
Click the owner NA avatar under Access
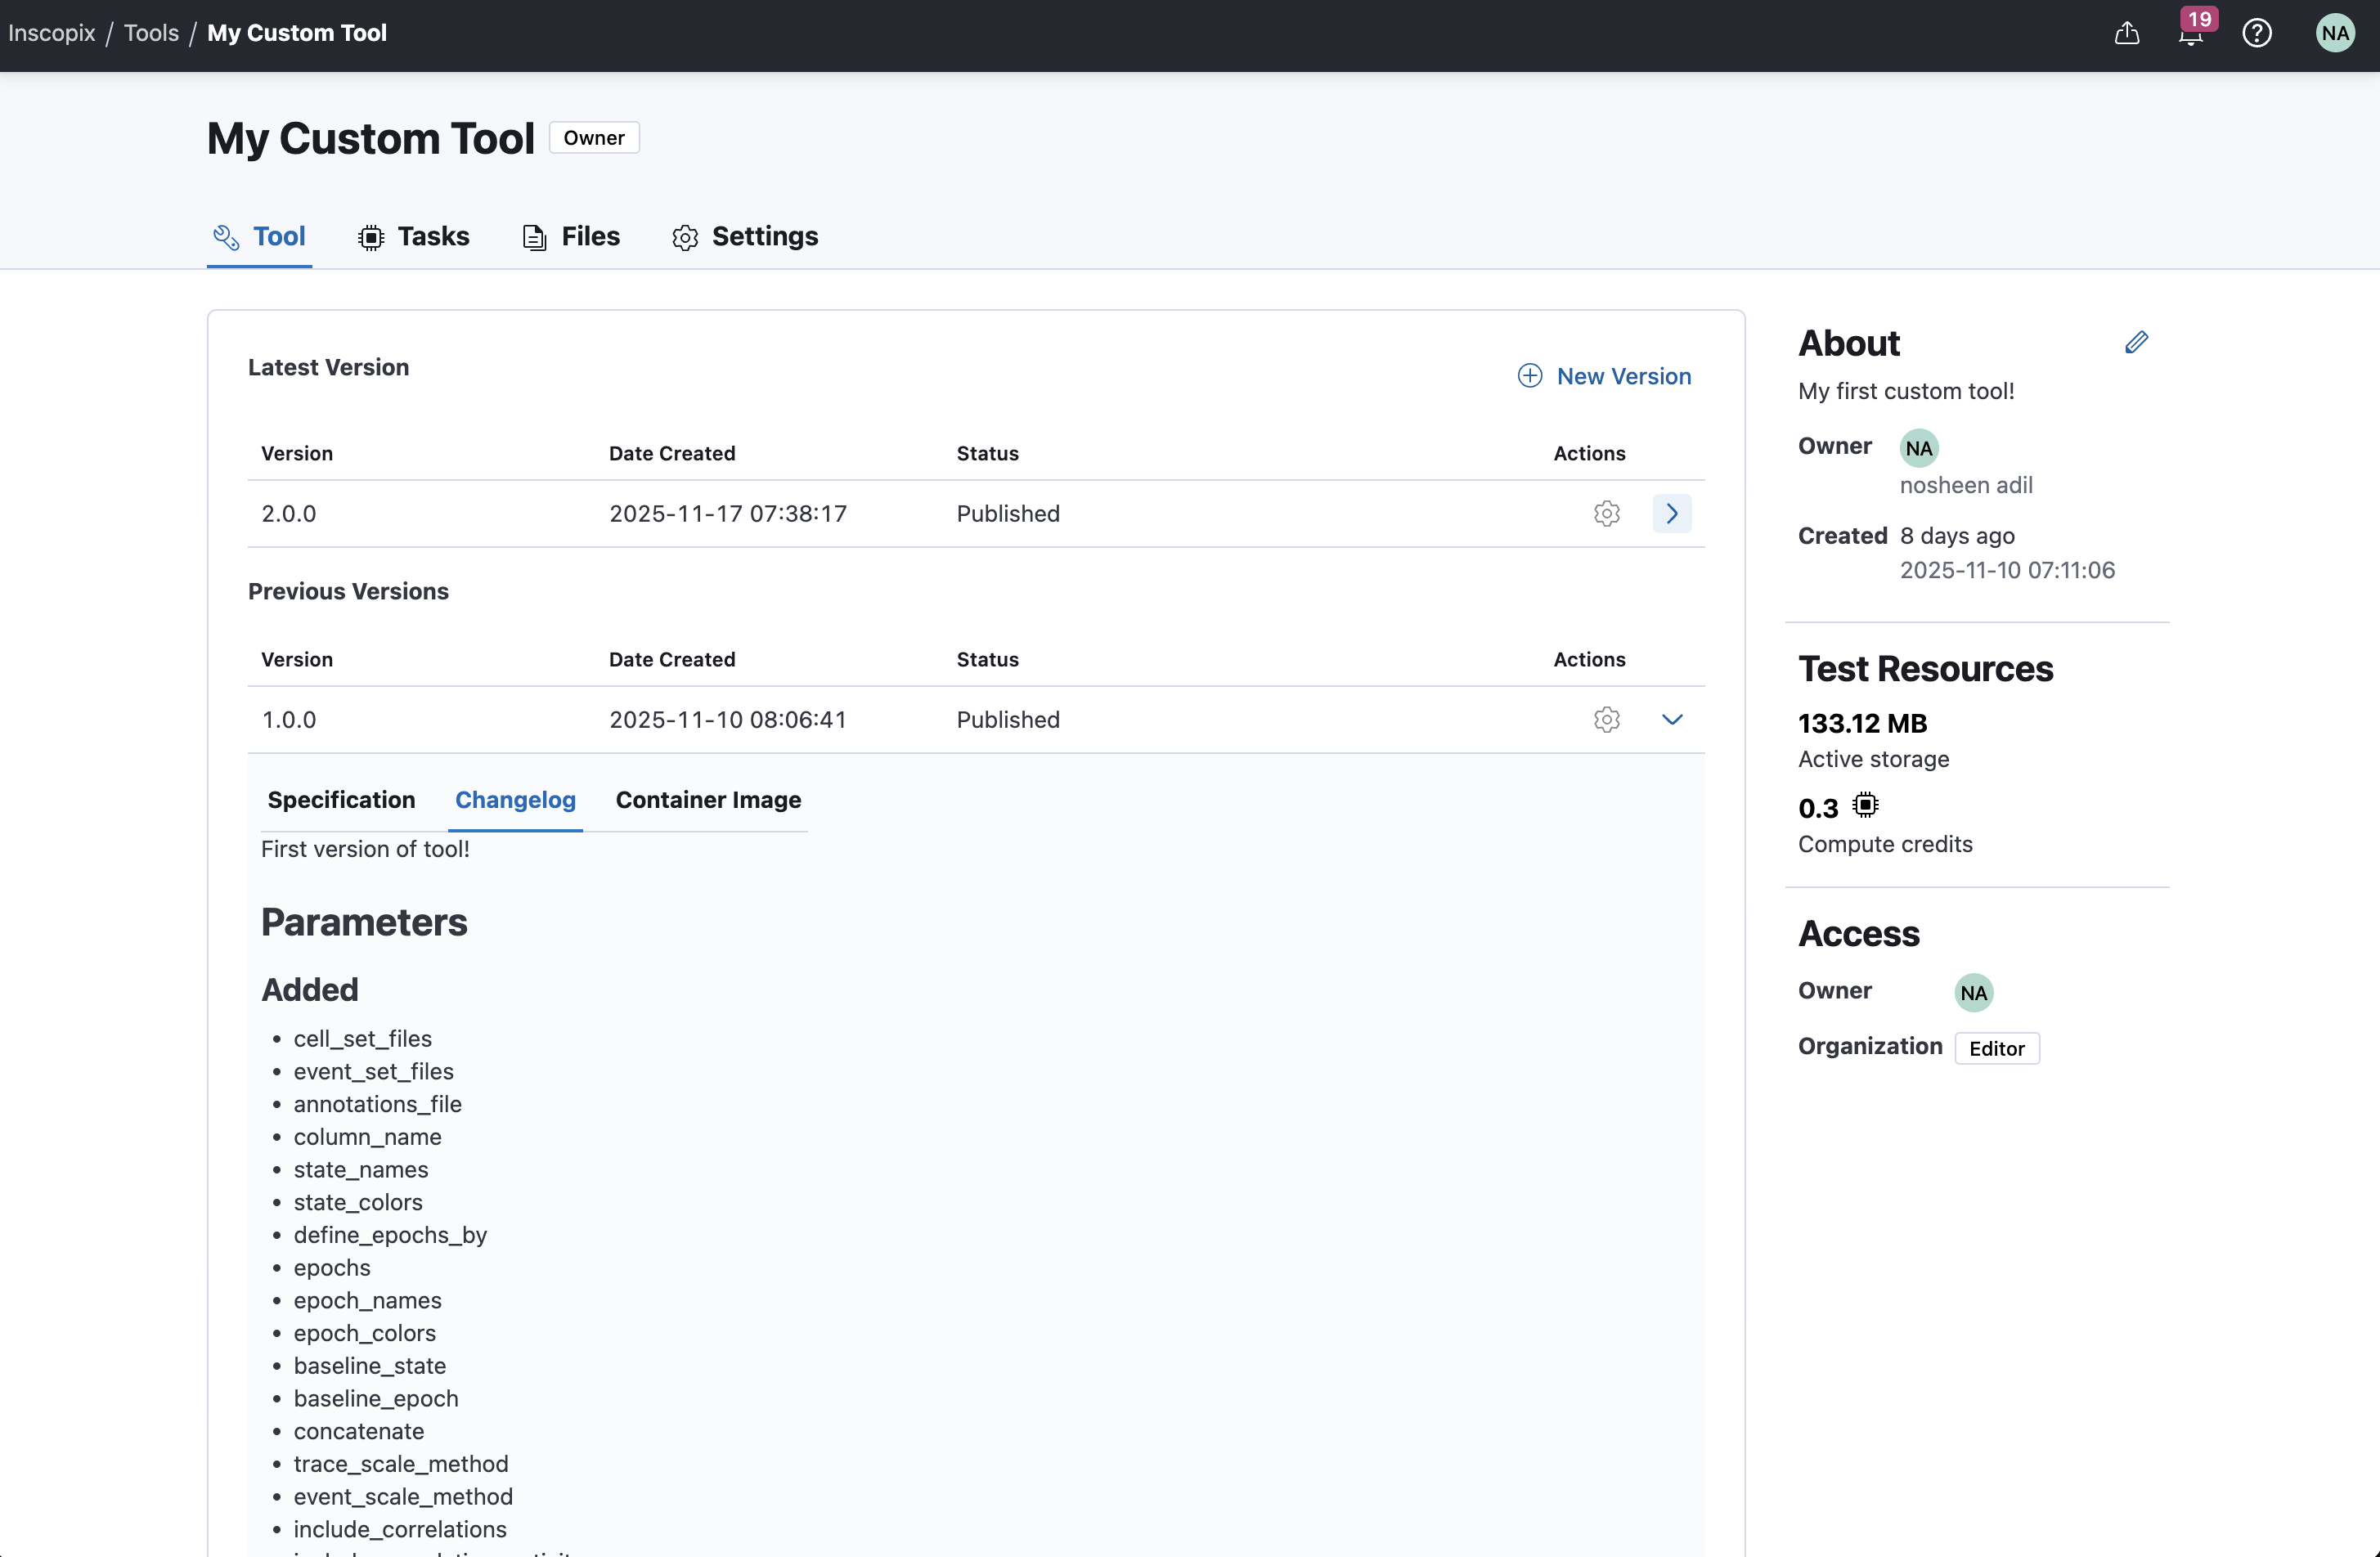point(1973,992)
